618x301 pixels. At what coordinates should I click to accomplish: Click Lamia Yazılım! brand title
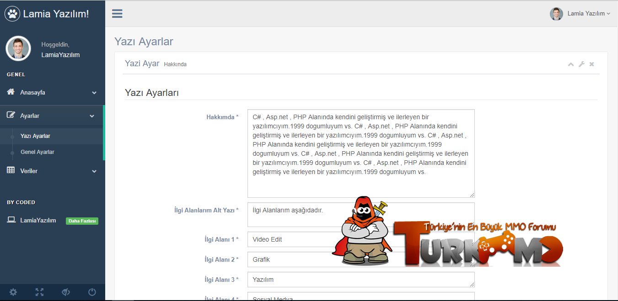[56, 14]
